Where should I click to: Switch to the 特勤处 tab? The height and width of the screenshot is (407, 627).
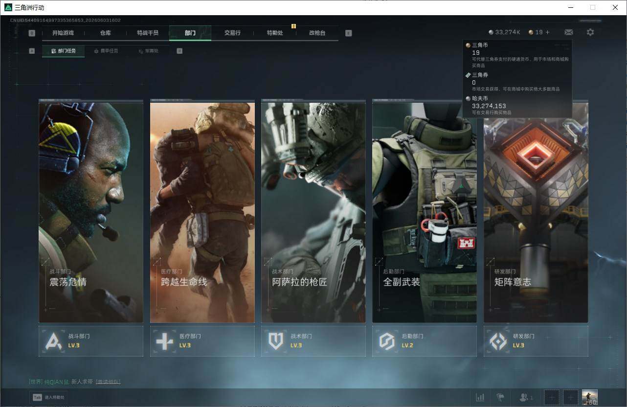(275, 33)
